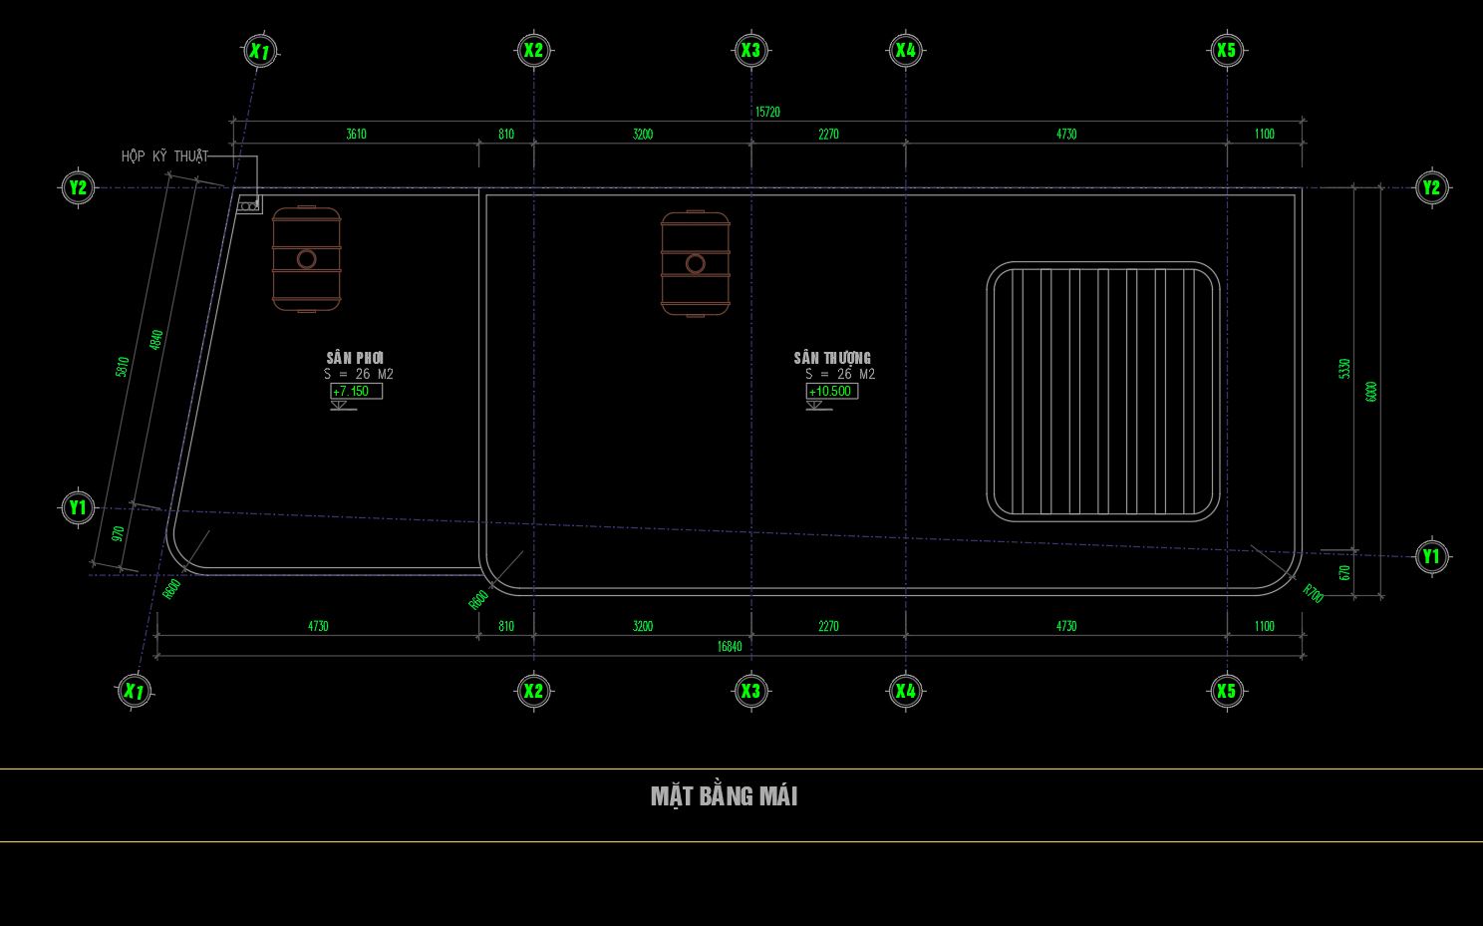The image size is (1483, 926).
Task: Select the X4 grid bubble in top row
Action: [x=905, y=50]
